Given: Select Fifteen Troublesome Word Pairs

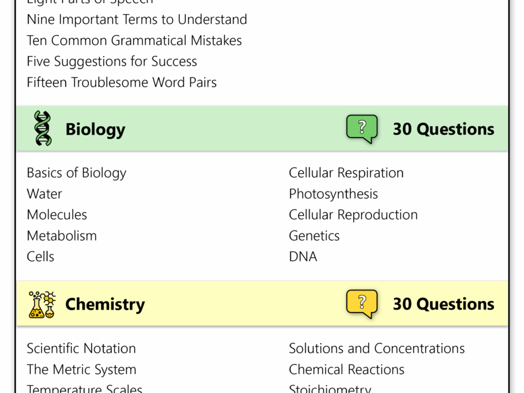Looking at the screenshot, I should pos(122,82).
